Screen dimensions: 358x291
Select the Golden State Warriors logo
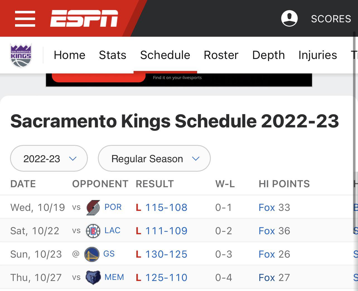[92, 253]
